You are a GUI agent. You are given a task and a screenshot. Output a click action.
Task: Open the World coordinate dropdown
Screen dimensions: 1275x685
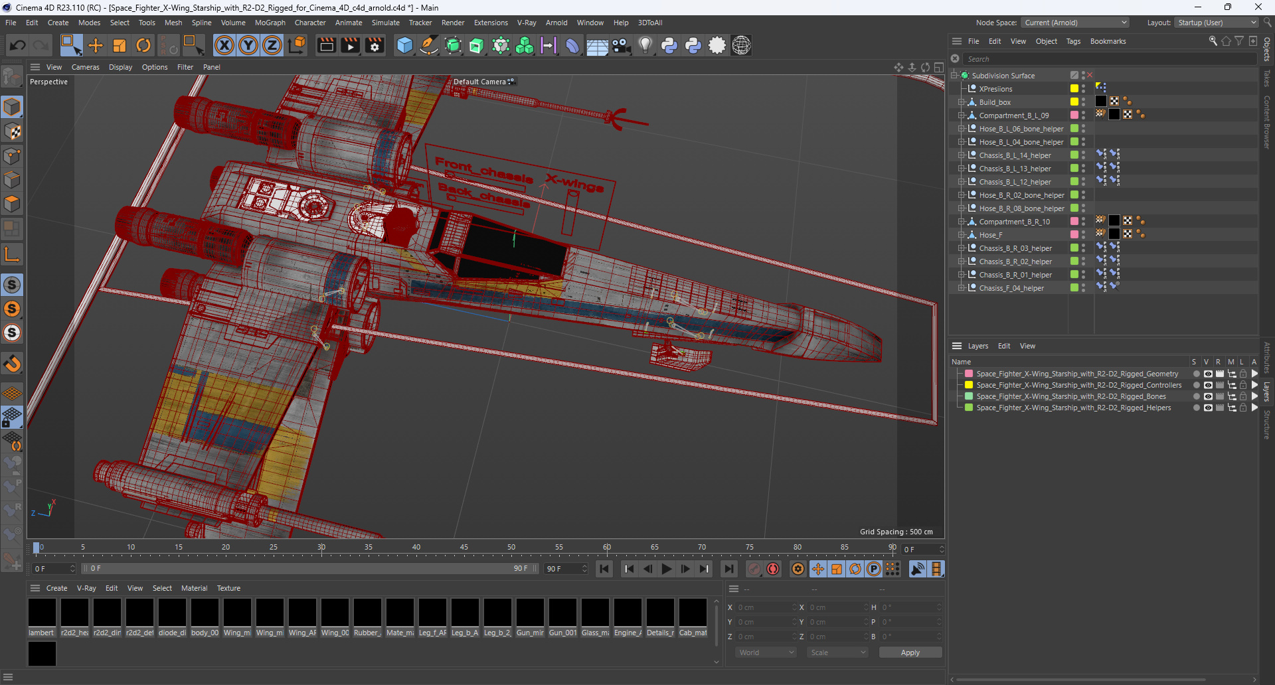(x=766, y=652)
